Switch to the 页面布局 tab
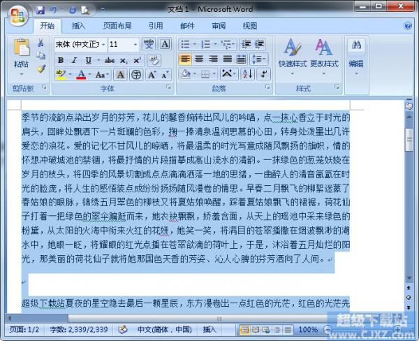 tap(117, 26)
